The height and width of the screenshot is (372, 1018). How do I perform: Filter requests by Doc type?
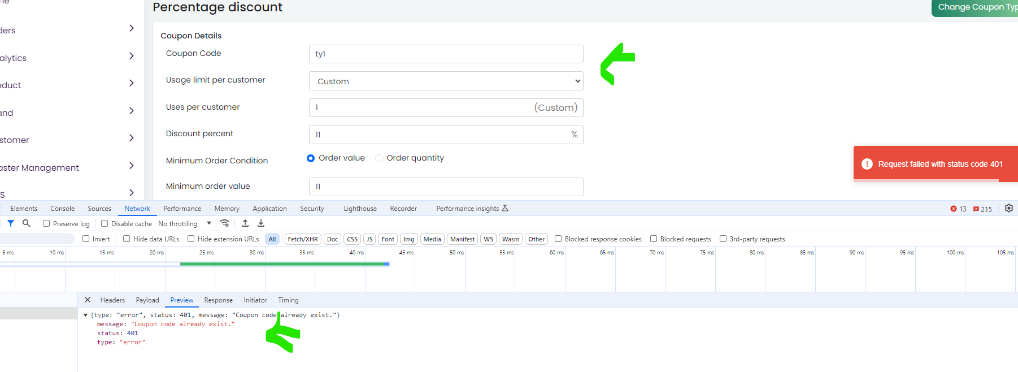[x=333, y=239]
